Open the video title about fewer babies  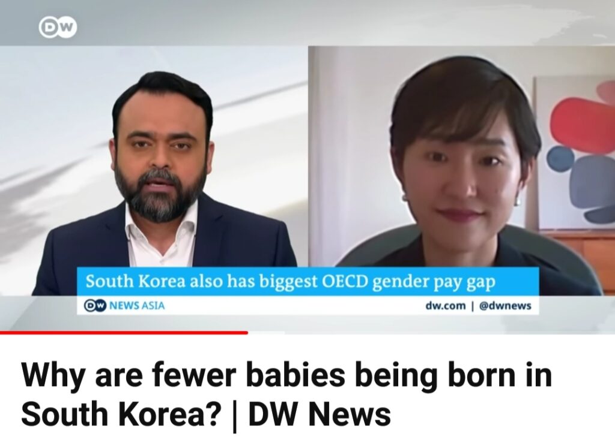coord(286,394)
